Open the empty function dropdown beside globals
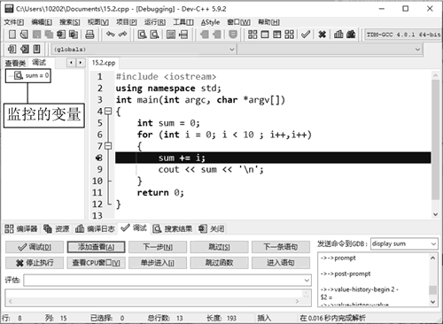The height and width of the screenshot is (324, 443). click(330, 50)
